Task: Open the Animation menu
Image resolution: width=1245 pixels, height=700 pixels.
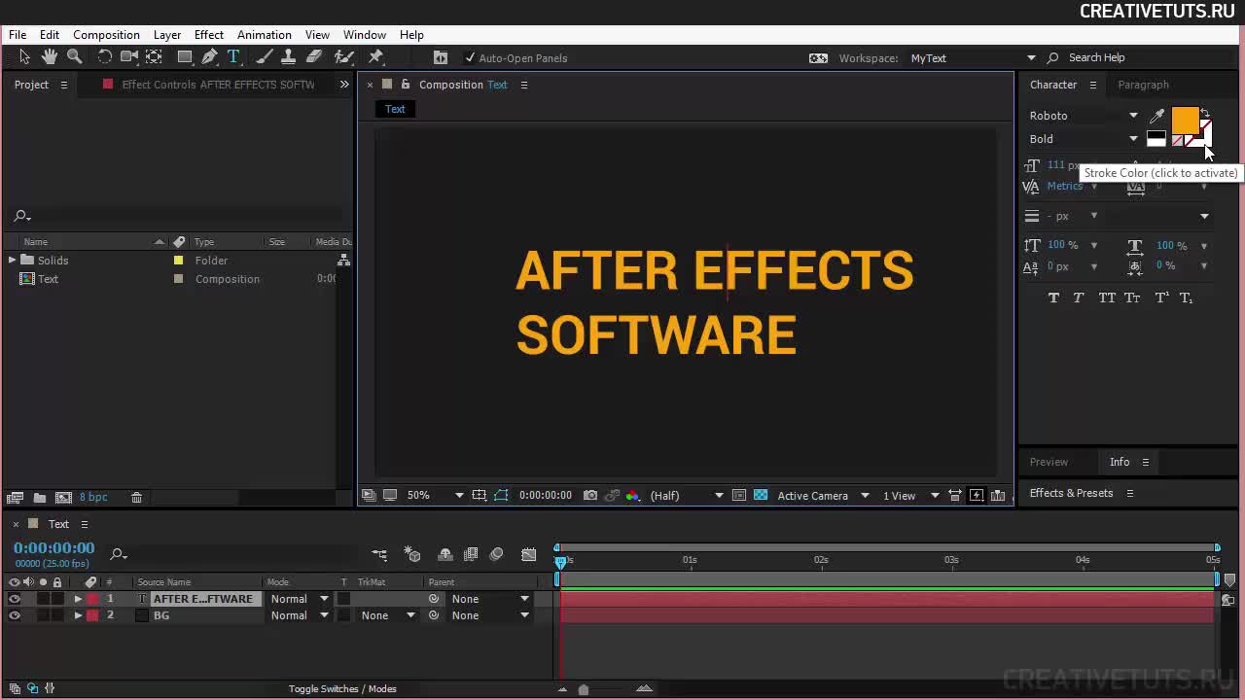Action: point(265,35)
